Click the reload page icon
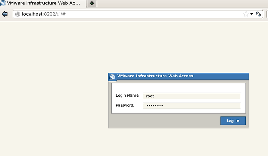 [x=258, y=14]
